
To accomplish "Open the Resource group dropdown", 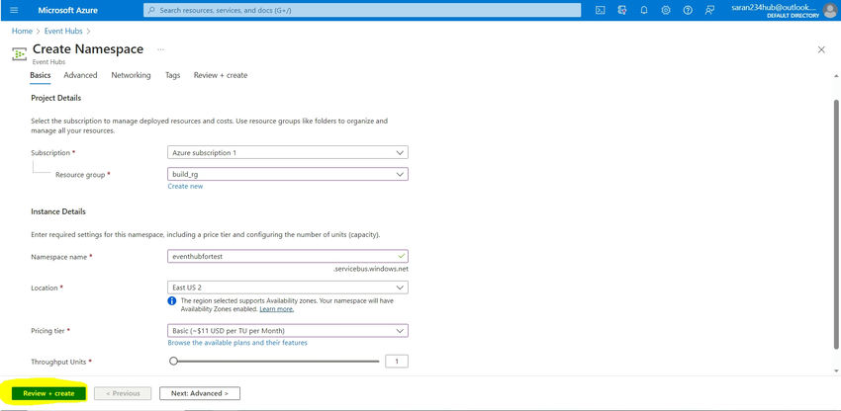I will tap(288, 174).
